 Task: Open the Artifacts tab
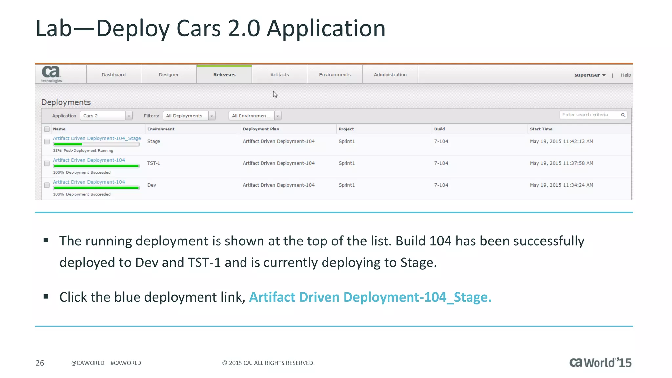pos(280,74)
